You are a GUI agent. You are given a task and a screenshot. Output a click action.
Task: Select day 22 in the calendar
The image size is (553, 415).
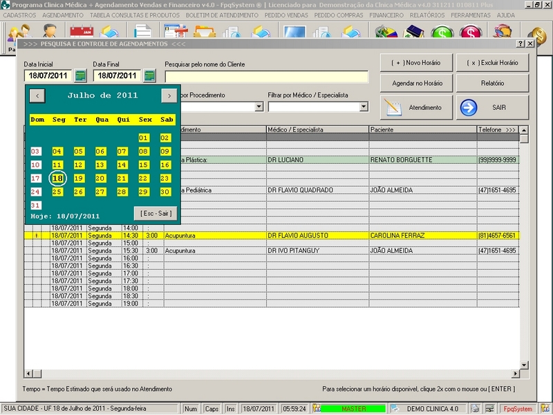click(144, 178)
